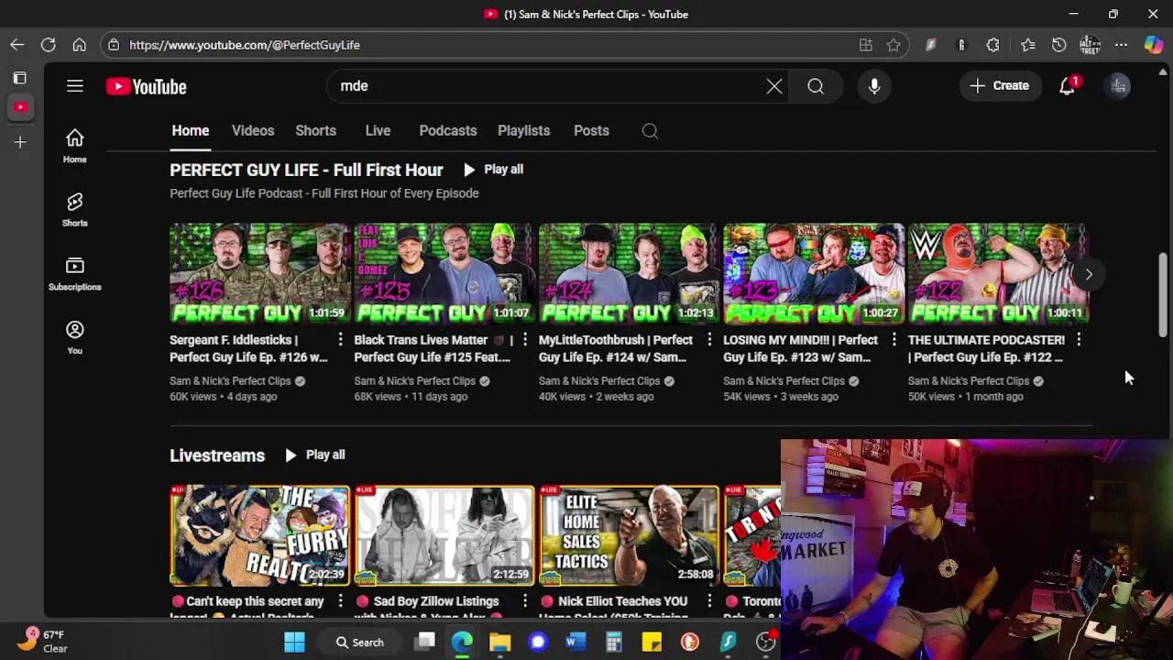Open more options for Black Trans Lives Matter video
The image size is (1173, 660).
click(524, 340)
